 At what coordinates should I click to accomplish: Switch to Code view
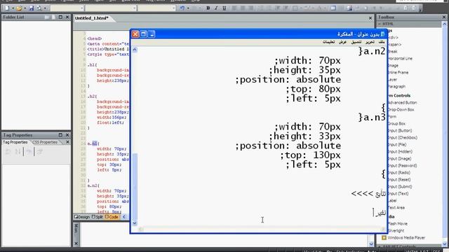click(x=112, y=217)
